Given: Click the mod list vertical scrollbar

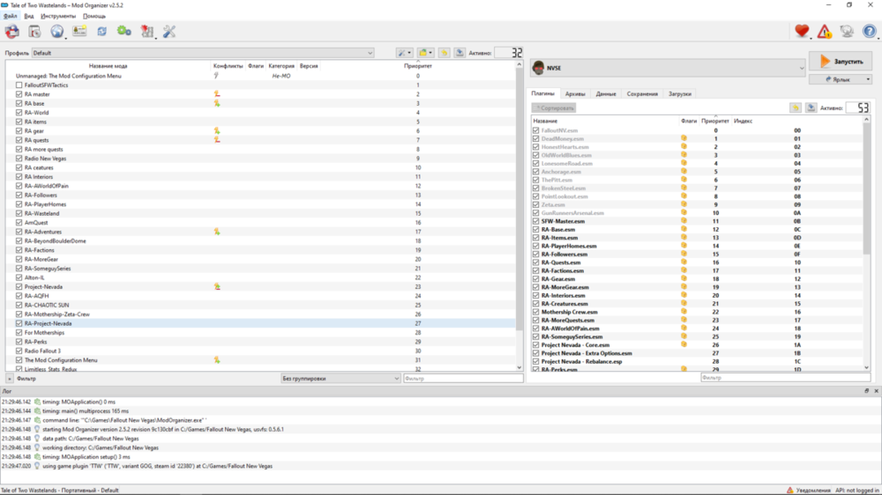Looking at the screenshot, I should point(519,216).
